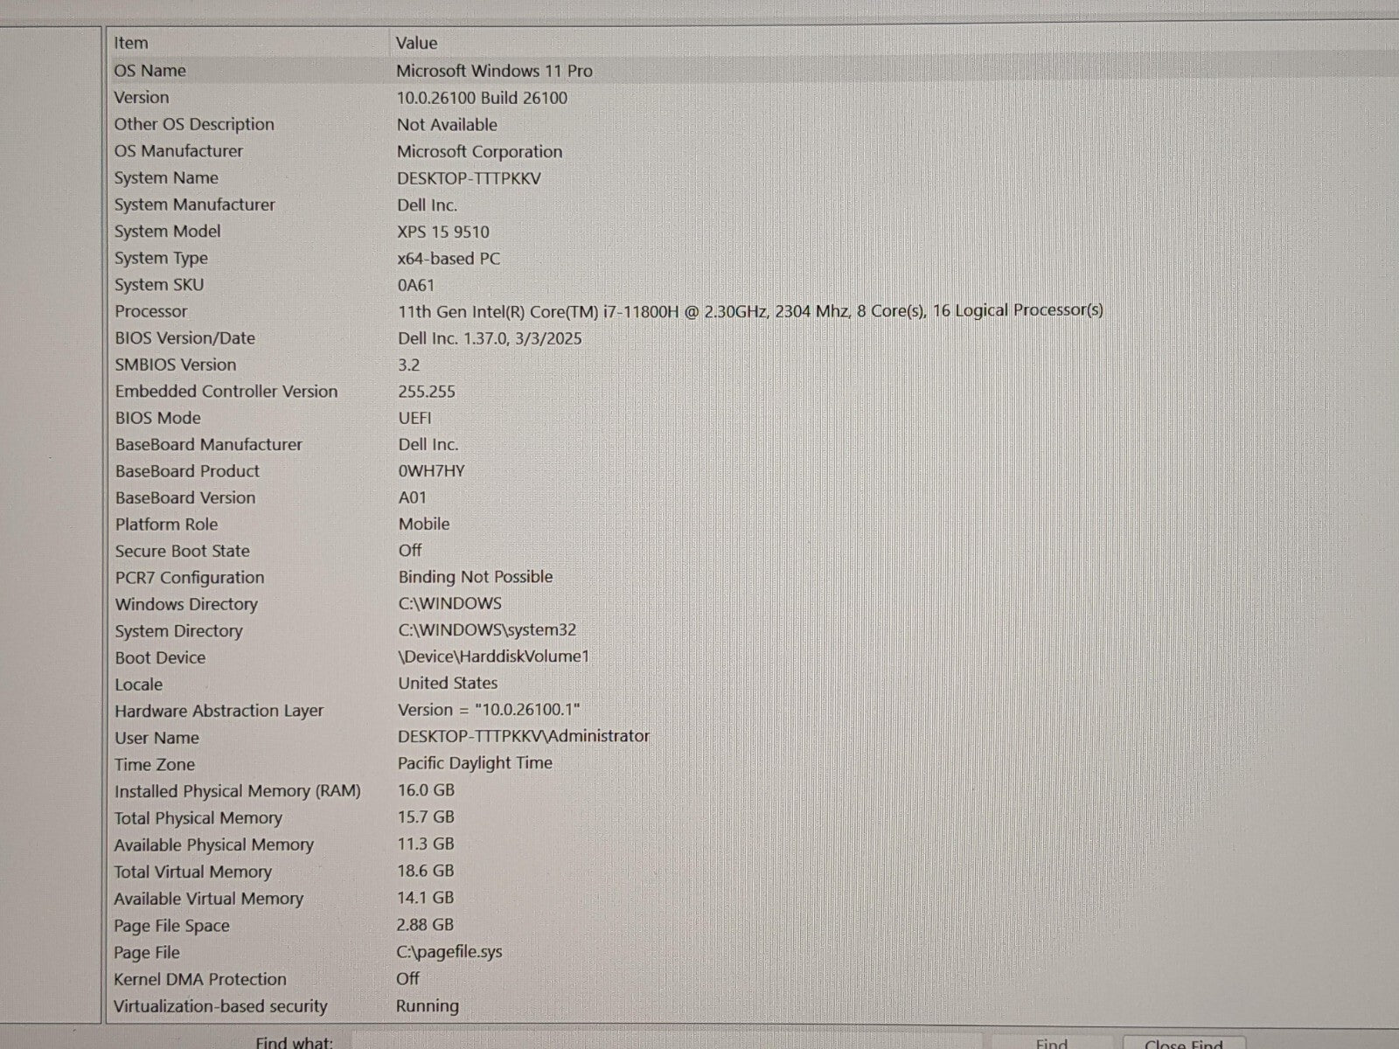Viewport: 1399px width, 1049px height.
Task: Select the PCR7 Configuration row
Action: pos(190,578)
